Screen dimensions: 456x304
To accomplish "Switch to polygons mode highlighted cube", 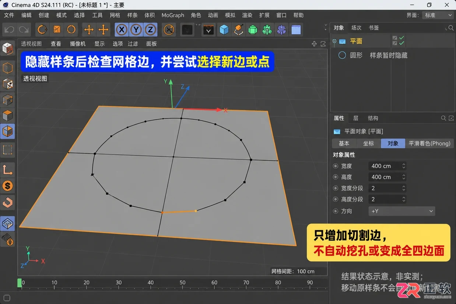I will (x=8, y=131).
